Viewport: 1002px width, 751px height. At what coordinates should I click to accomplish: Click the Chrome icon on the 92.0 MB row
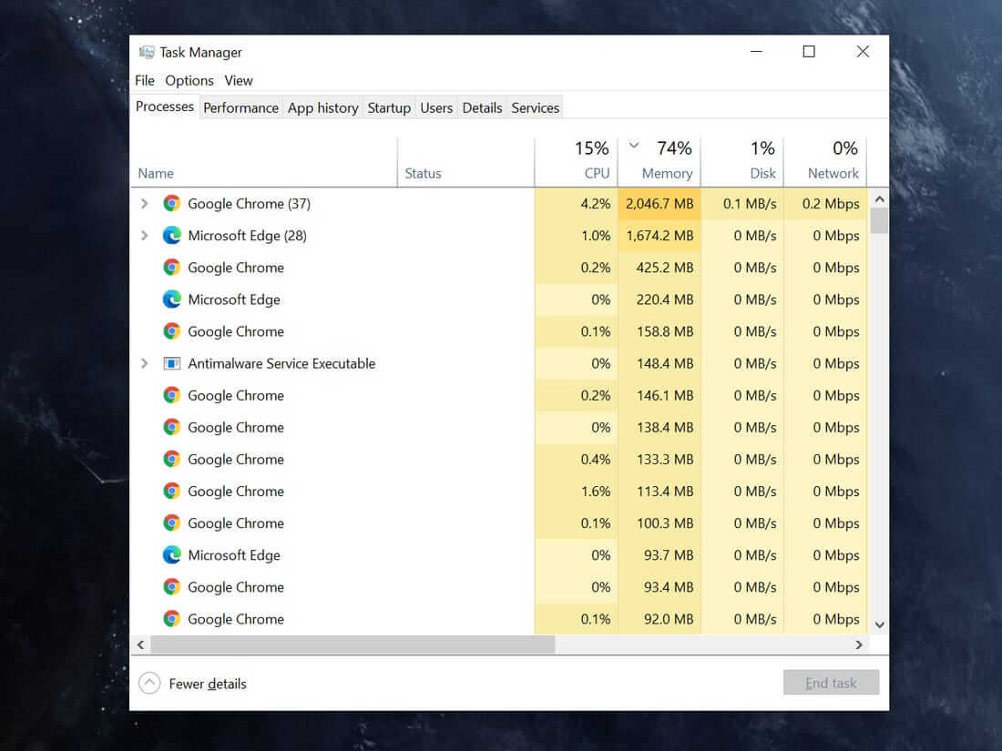coord(171,619)
